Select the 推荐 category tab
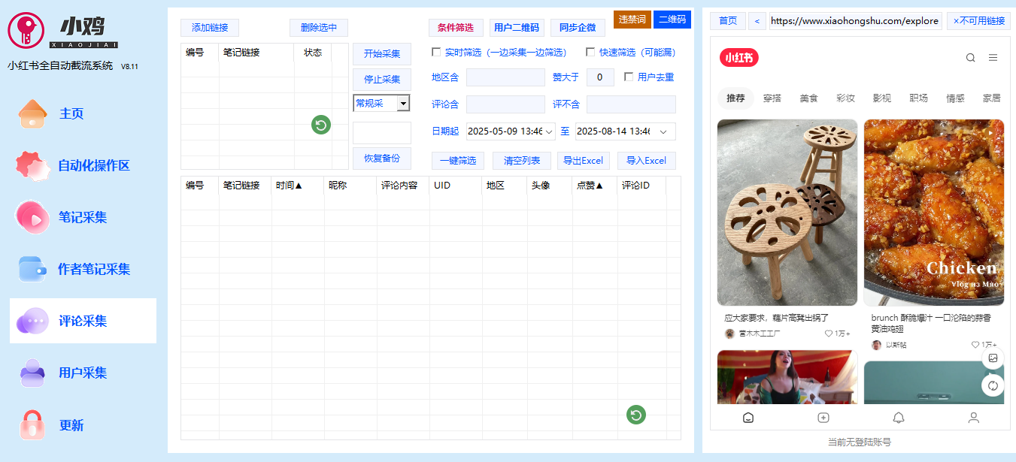The image size is (1016, 462). 735,98
